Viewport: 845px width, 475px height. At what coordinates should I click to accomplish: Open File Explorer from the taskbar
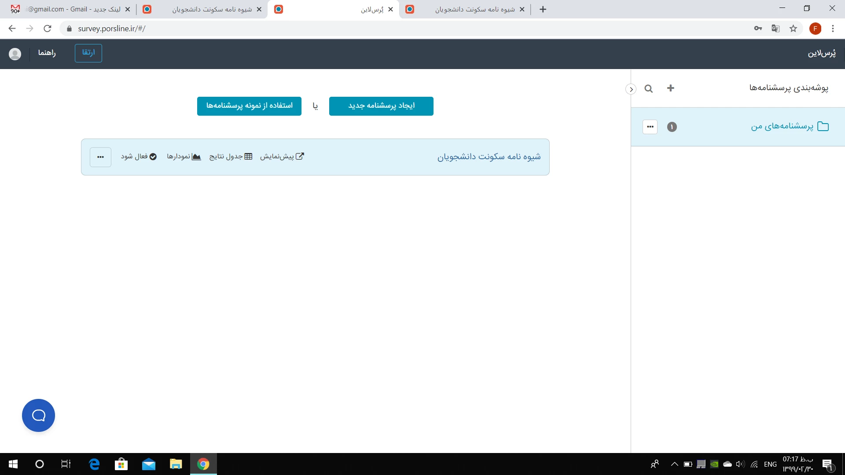[176, 464]
